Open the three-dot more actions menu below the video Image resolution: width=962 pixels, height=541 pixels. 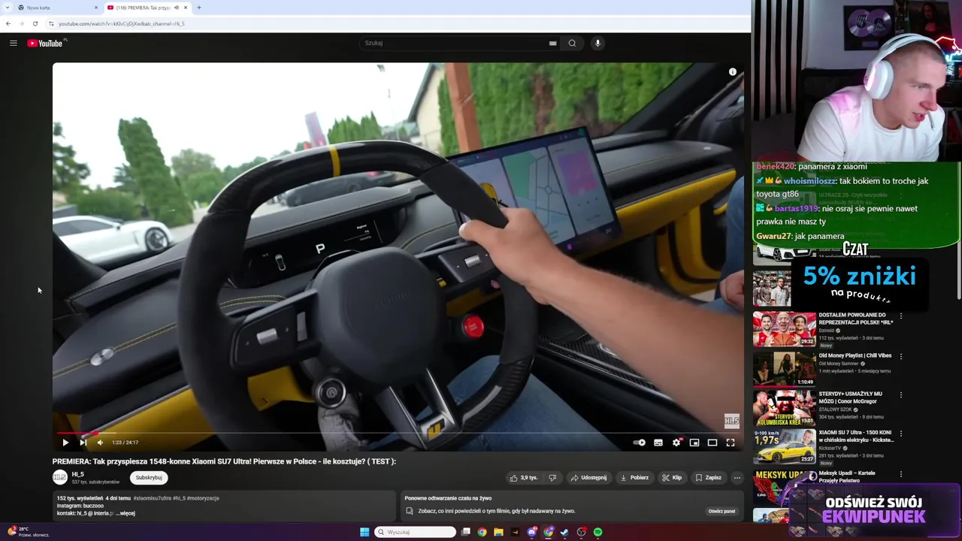(x=737, y=477)
